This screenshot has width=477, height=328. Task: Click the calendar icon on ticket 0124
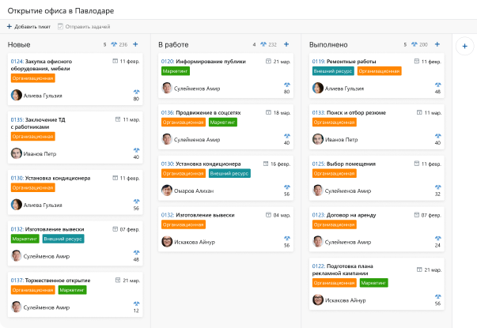pos(116,61)
